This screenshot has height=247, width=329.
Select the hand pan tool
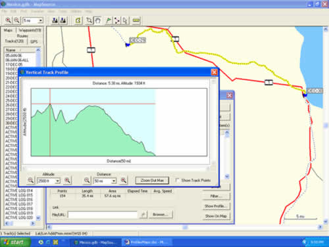[97, 20]
